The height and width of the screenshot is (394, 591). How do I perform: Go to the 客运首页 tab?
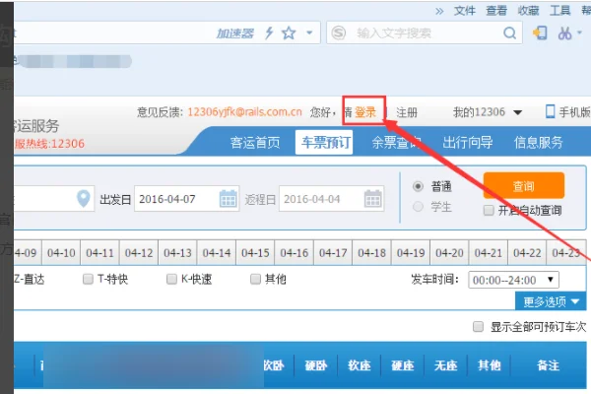(x=255, y=143)
